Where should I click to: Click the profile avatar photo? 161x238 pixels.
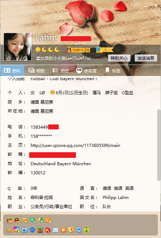[x=18, y=47]
